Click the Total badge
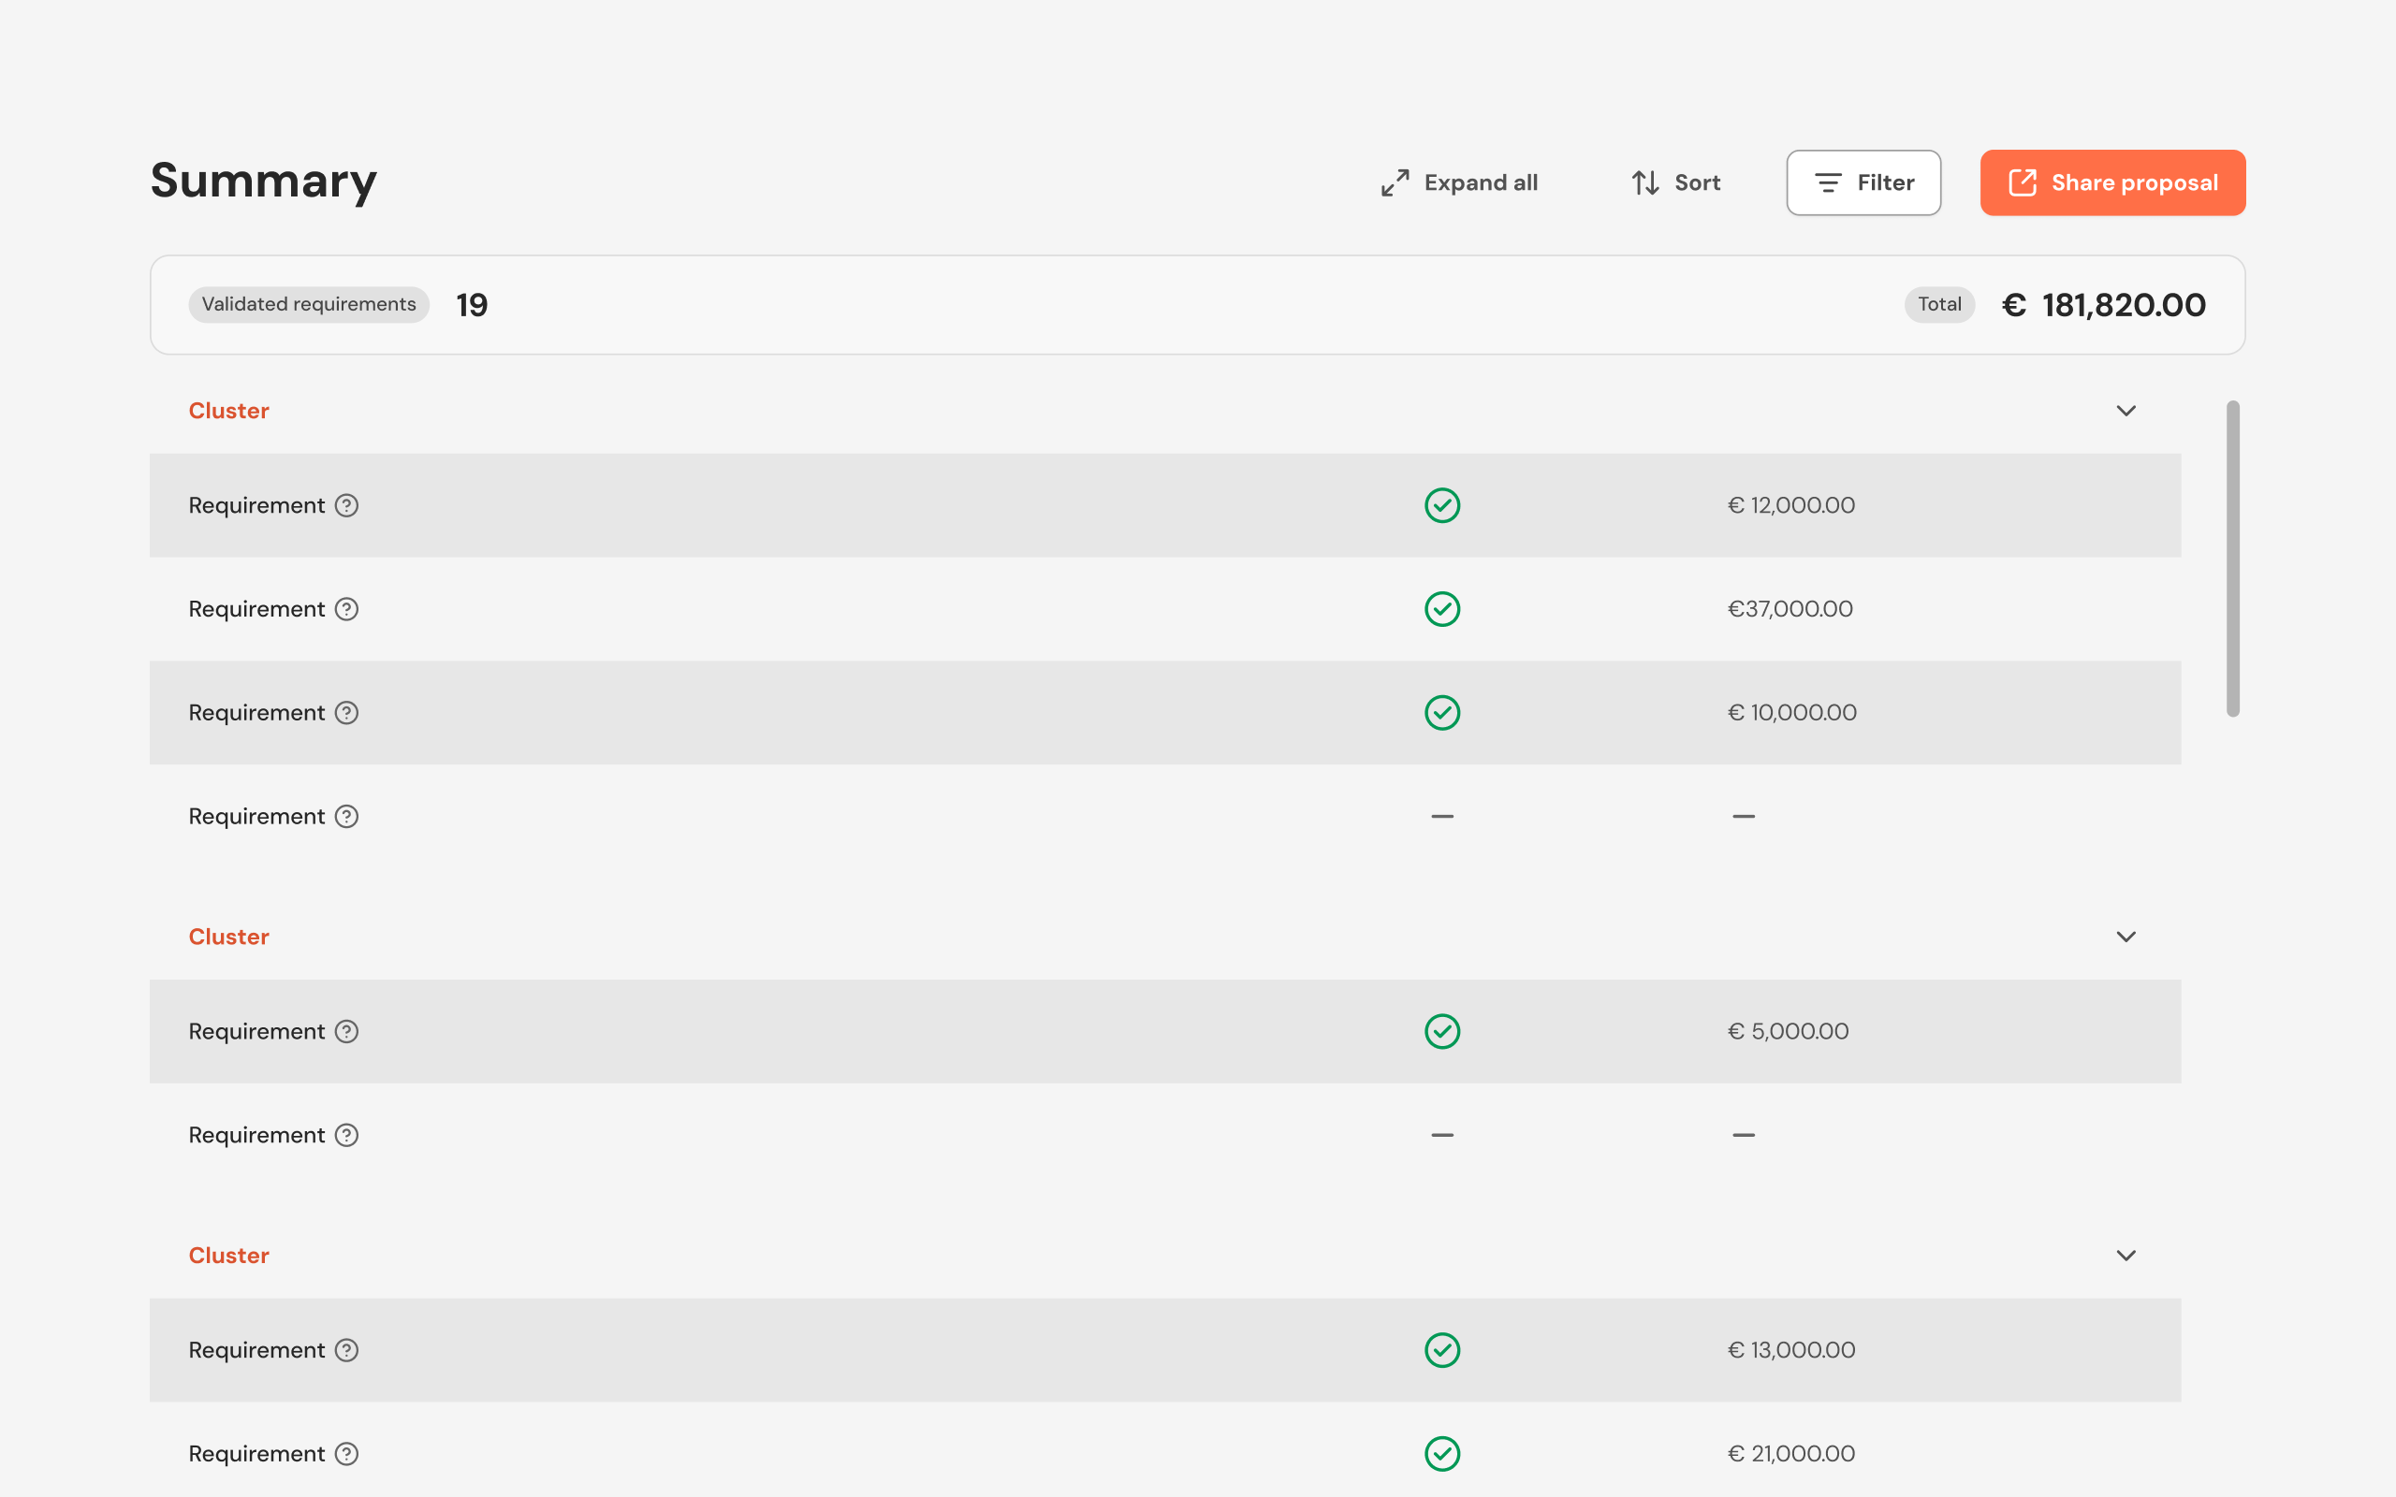 click(x=1938, y=305)
